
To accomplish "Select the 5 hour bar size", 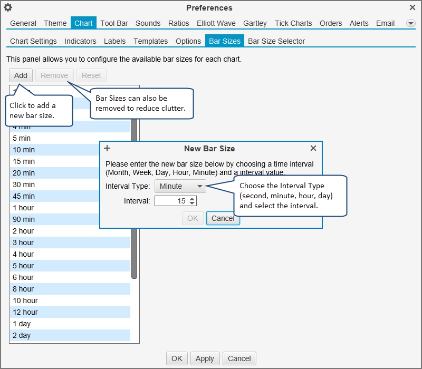I will pos(70,266).
